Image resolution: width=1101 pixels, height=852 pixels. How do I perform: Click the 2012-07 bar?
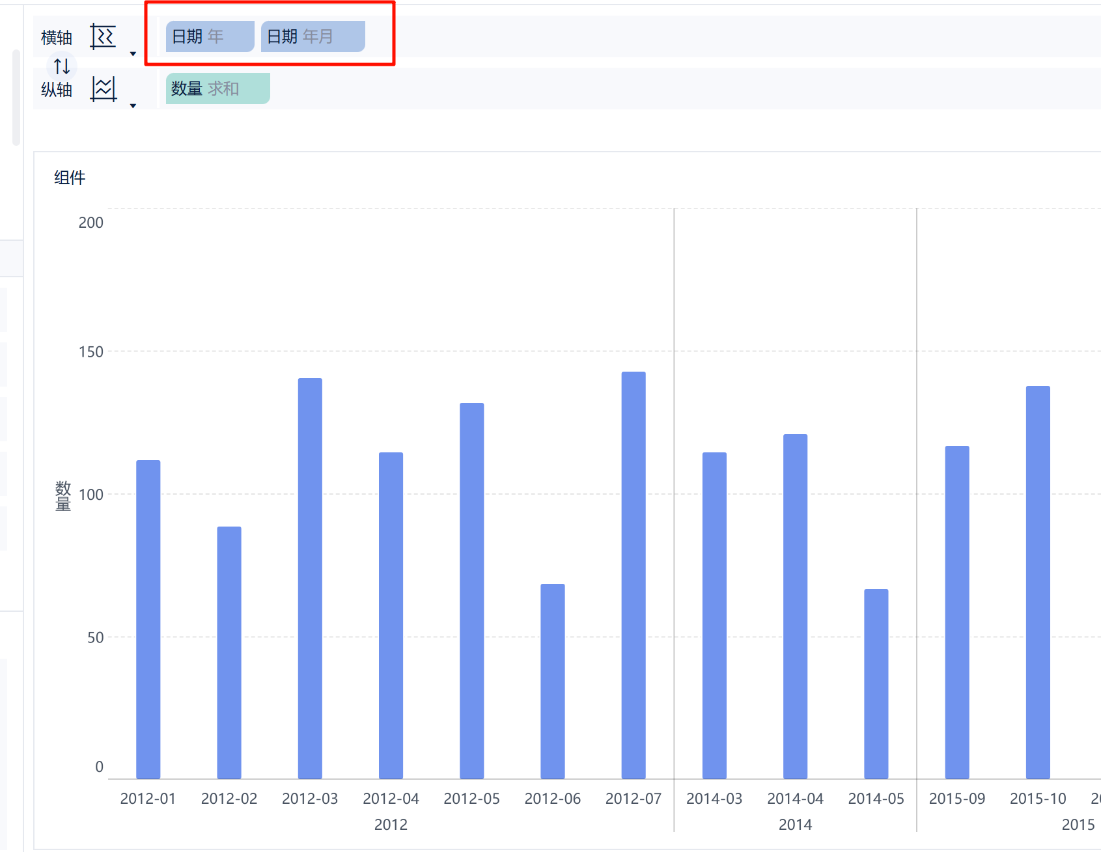(634, 575)
